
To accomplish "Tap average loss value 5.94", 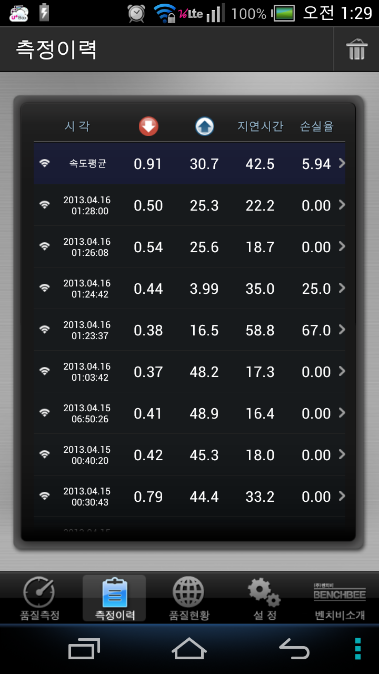I will click(316, 164).
